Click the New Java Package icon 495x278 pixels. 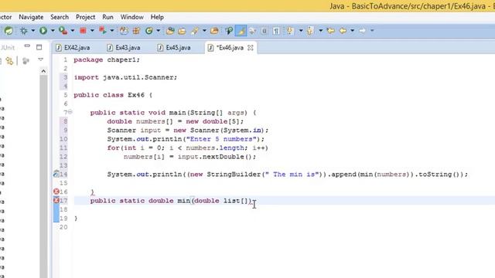tap(136, 31)
